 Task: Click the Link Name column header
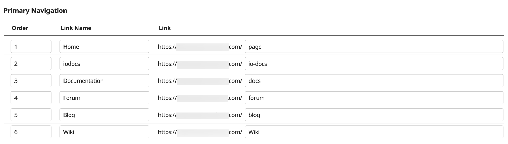76,28
